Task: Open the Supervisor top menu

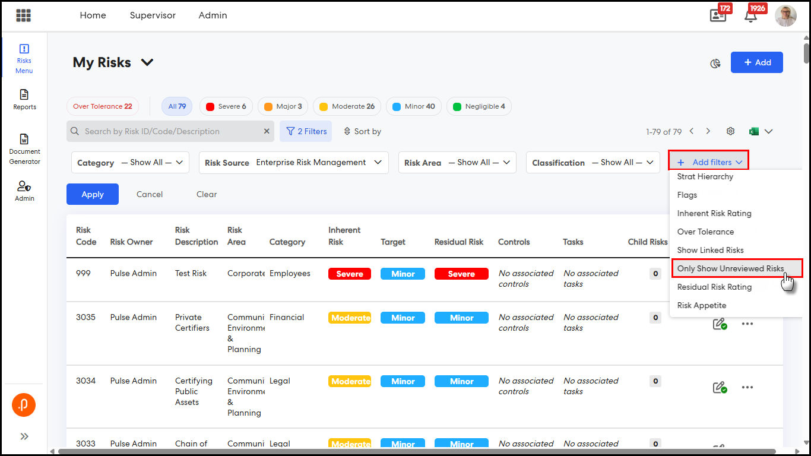Action: coord(153,15)
